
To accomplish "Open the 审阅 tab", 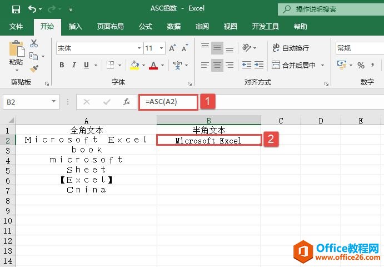I will click(x=202, y=26).
